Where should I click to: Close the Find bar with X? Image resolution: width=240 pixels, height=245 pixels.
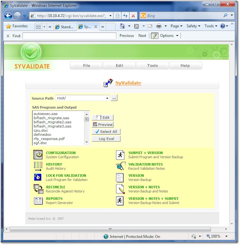pos(8,36)
